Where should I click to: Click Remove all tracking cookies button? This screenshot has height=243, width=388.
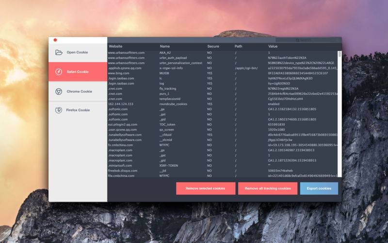pyautogui.click(x=268, y=189)
